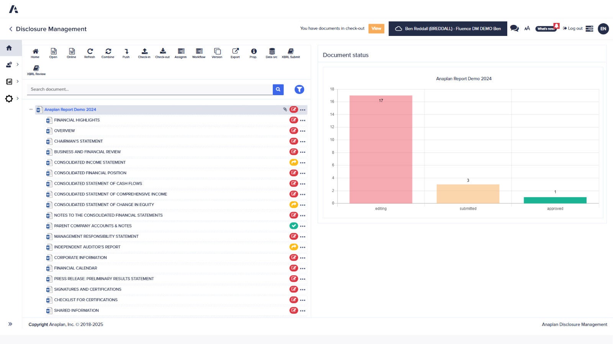Open the Workflow tool
This screenshot has height=344, width=613.
(x=199, y=53)
